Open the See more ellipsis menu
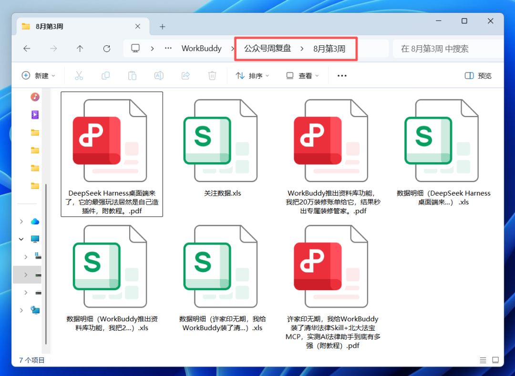Screen dimensions: 515x376 tap(342, 75)
